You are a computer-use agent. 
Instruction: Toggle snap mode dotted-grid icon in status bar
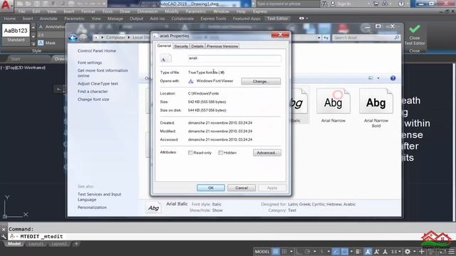[x=284, y=251]
